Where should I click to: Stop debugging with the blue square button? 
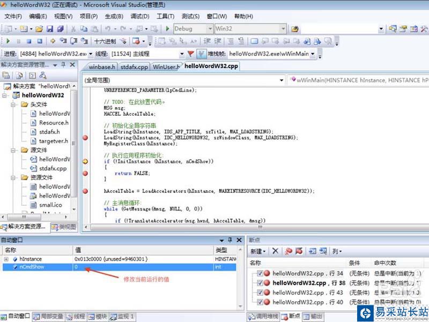pos(29,41)
